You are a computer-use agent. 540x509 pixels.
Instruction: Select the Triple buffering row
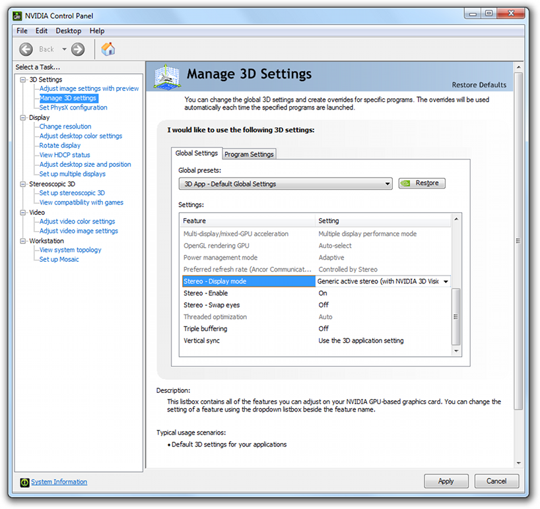point(316,329)
